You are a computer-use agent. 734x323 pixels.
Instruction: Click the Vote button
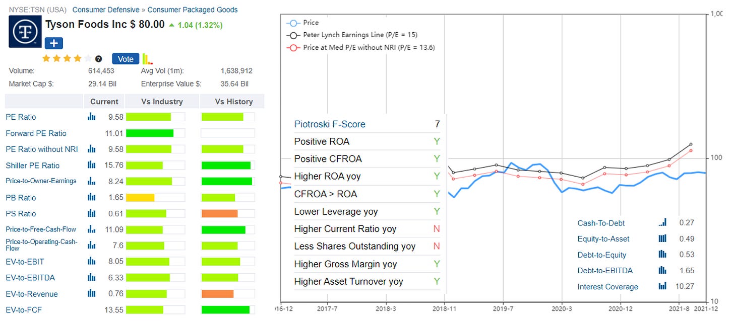coord(126,59)
